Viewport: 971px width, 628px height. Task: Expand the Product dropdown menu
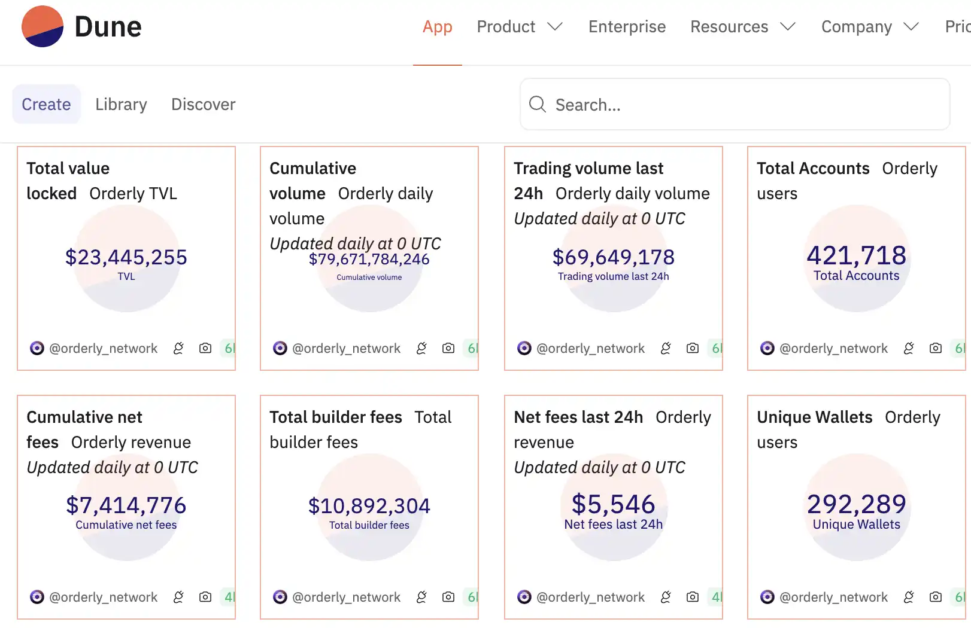coord(519,27)
